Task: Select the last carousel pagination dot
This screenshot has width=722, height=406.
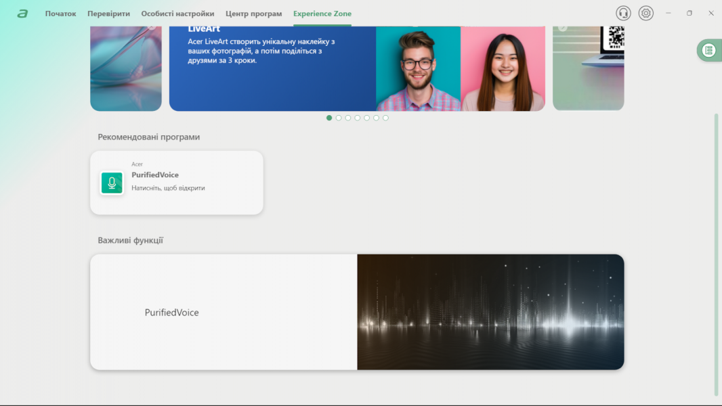Action: (385, 118)
